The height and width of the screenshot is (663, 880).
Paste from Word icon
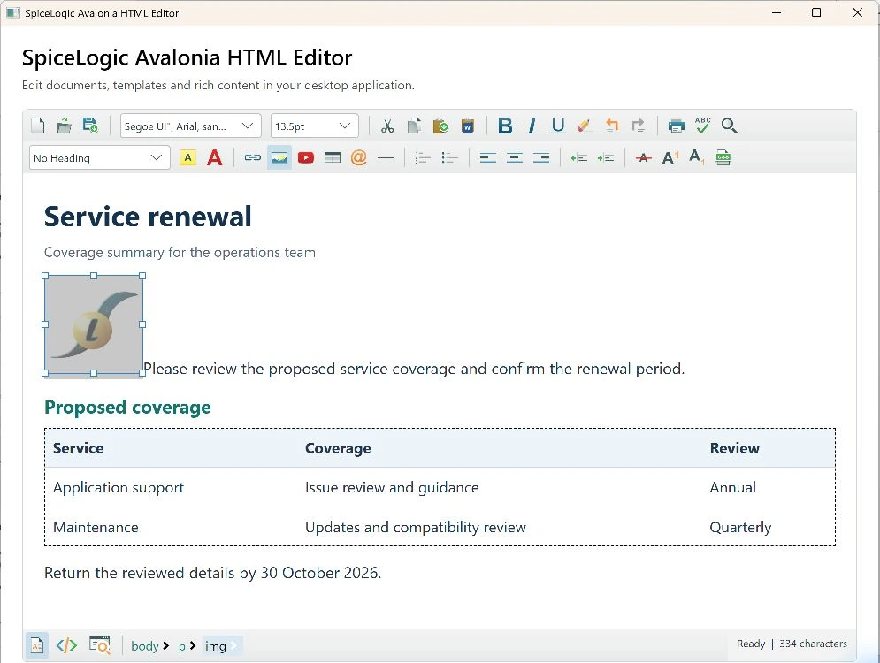tap(468, 126)
